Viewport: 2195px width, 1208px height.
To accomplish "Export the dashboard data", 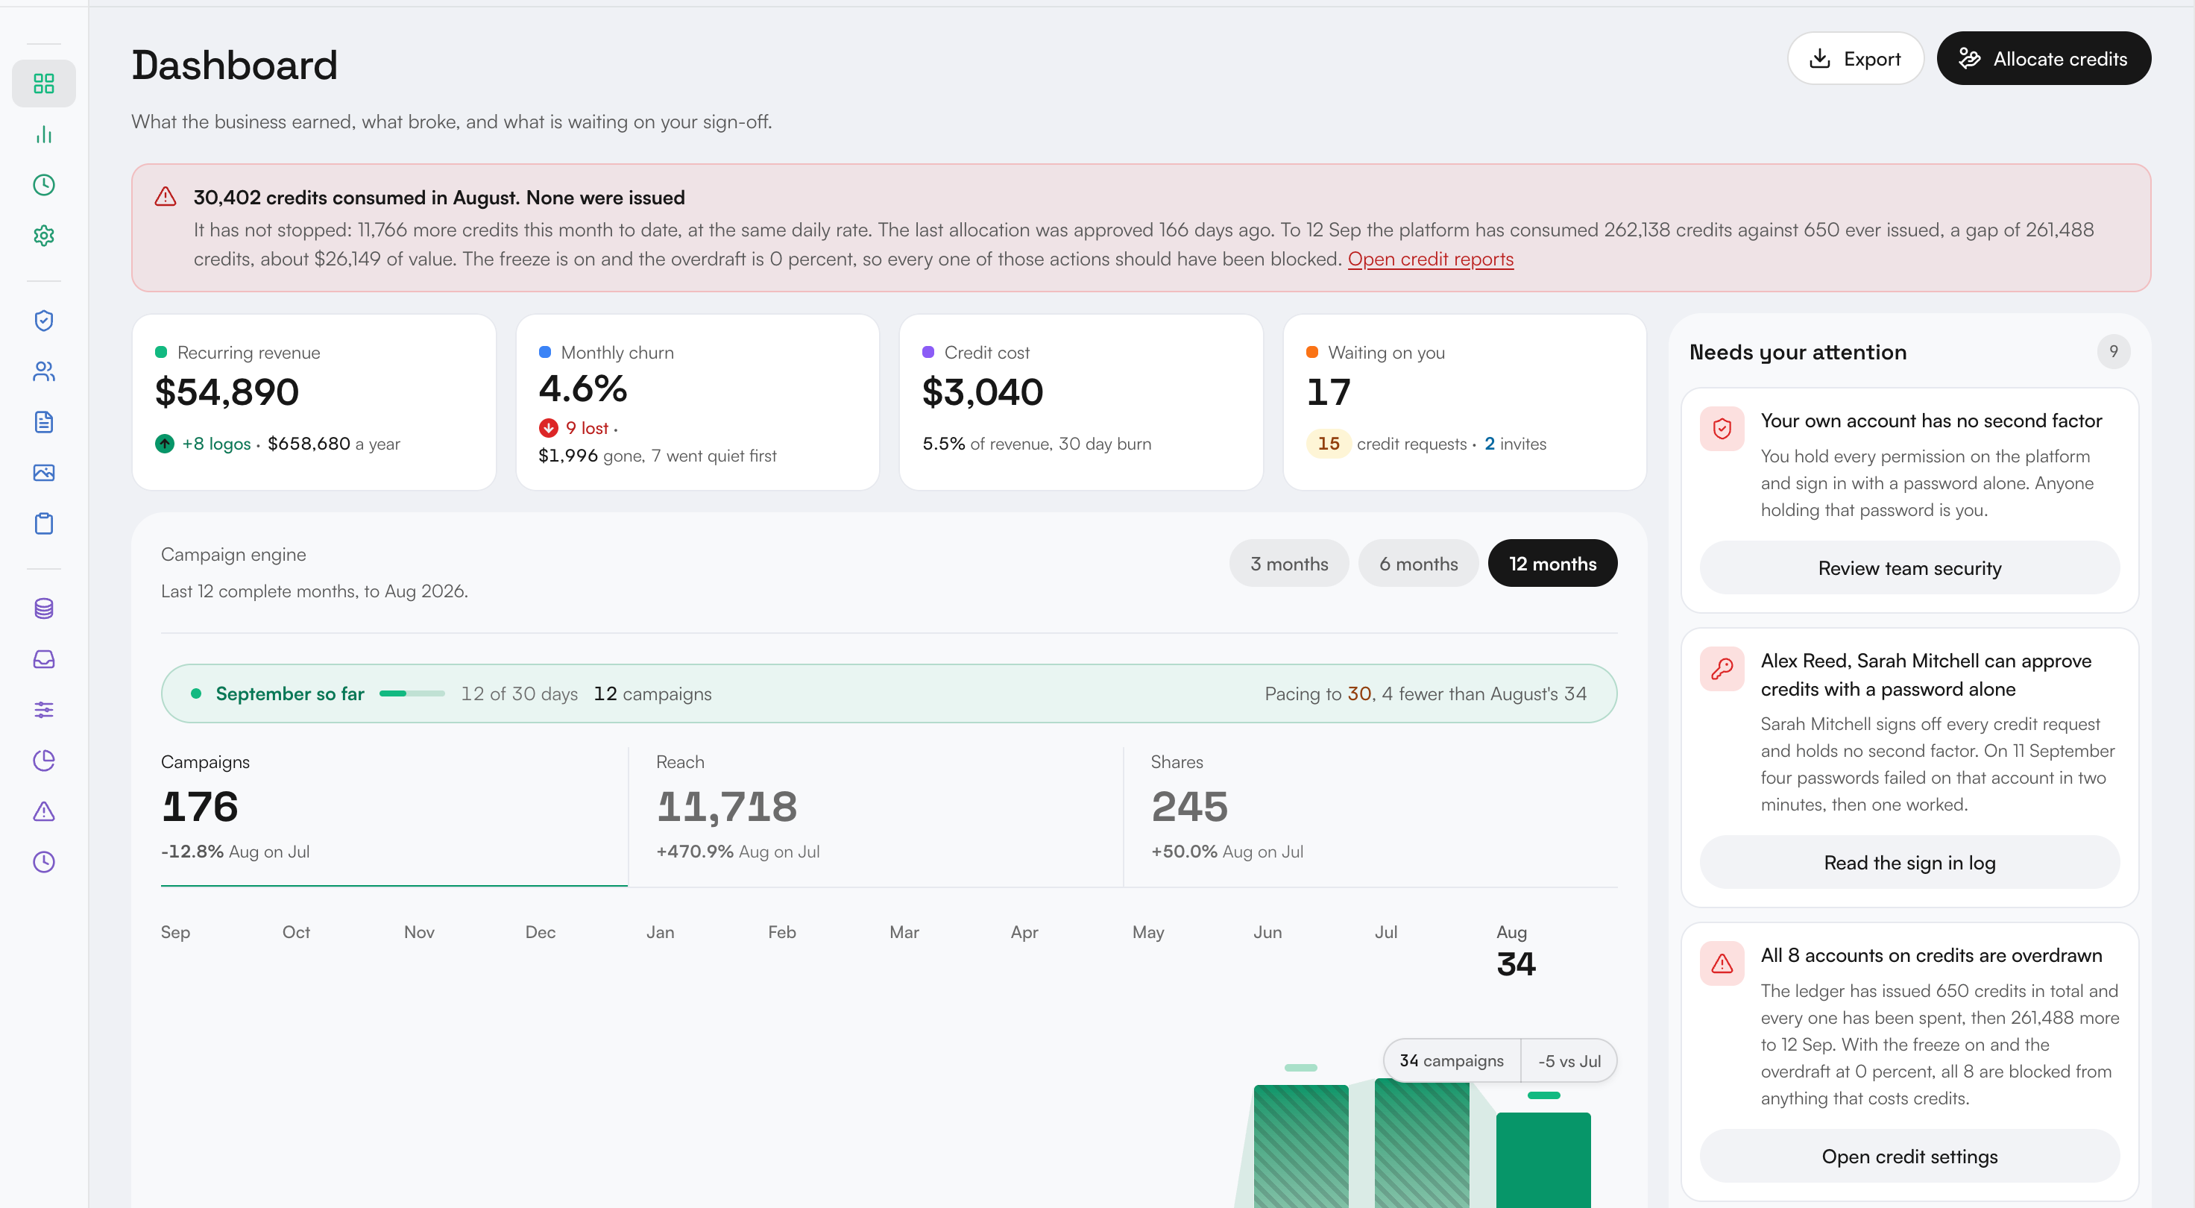I will 1855,59.
